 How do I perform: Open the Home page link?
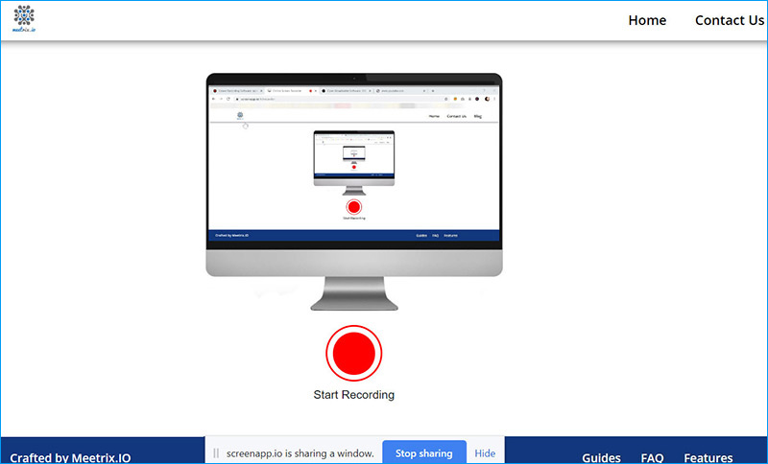click(x=647, y=20)
